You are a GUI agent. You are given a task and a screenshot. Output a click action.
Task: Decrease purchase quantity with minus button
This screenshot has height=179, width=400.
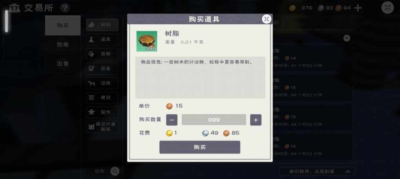[172, 120]
